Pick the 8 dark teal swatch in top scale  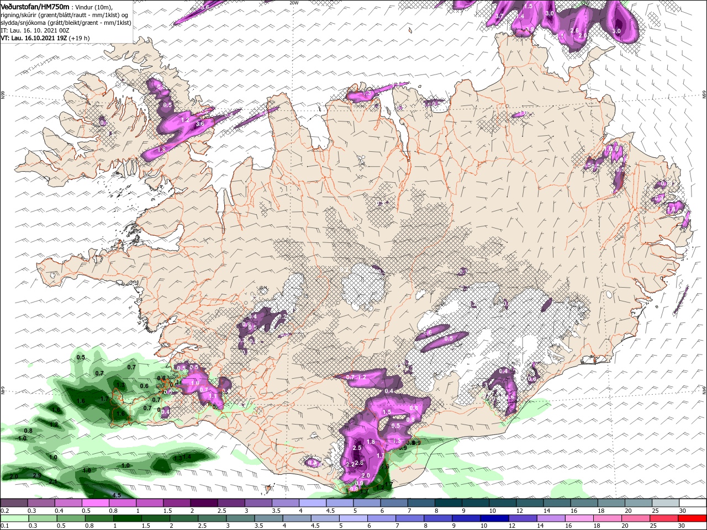pos(447,503)
